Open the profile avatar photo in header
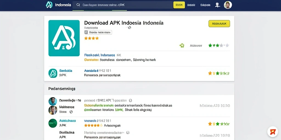This screenshot has width=281, height=140. (228, 5)
